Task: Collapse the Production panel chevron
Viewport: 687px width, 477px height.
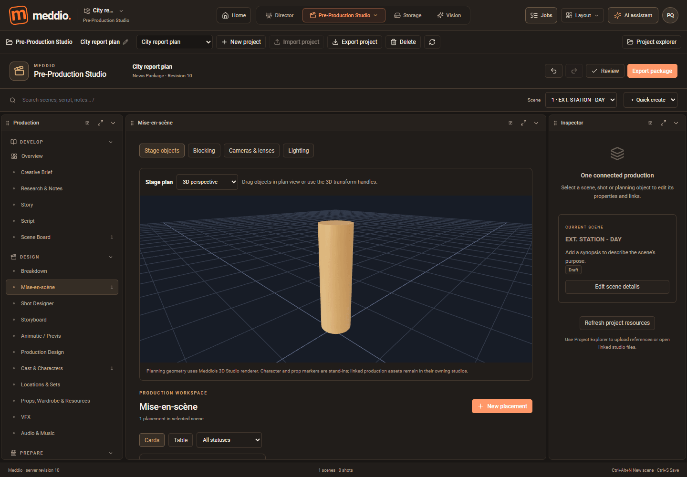Action: (113, 123)
